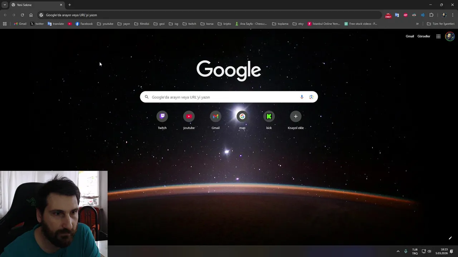Open the glasses-shaped extension icon
This screenshot has height=257, width=458.
pyautogui.click(x=414, y=15)
